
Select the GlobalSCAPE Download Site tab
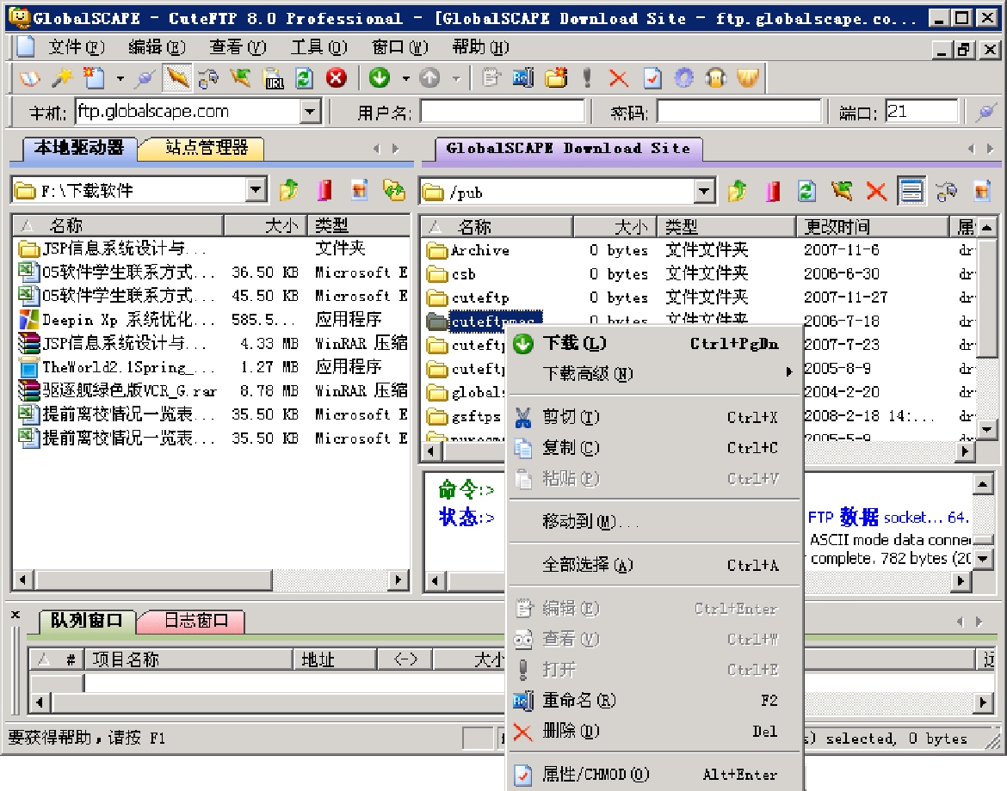pyautogui.click(x=568, y=149)
